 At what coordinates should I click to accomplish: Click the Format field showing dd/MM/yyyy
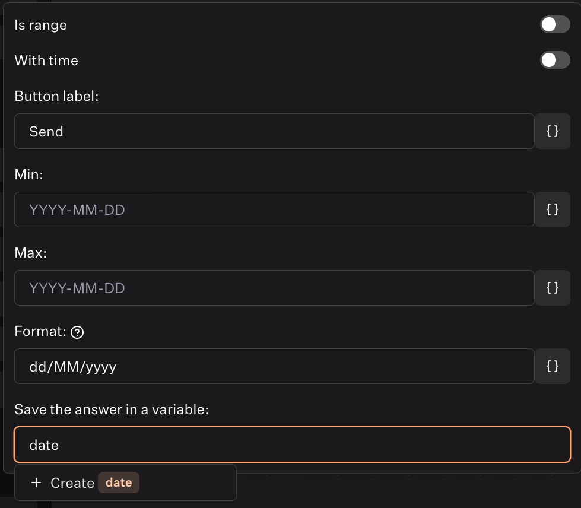[274, 366]
